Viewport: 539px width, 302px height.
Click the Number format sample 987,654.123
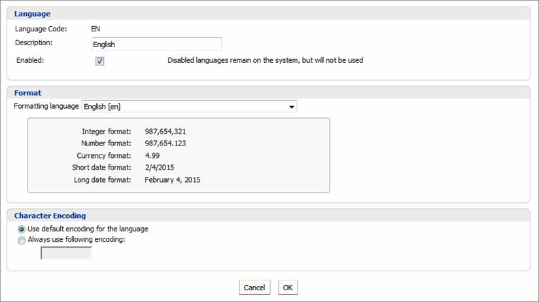(166, 143)
